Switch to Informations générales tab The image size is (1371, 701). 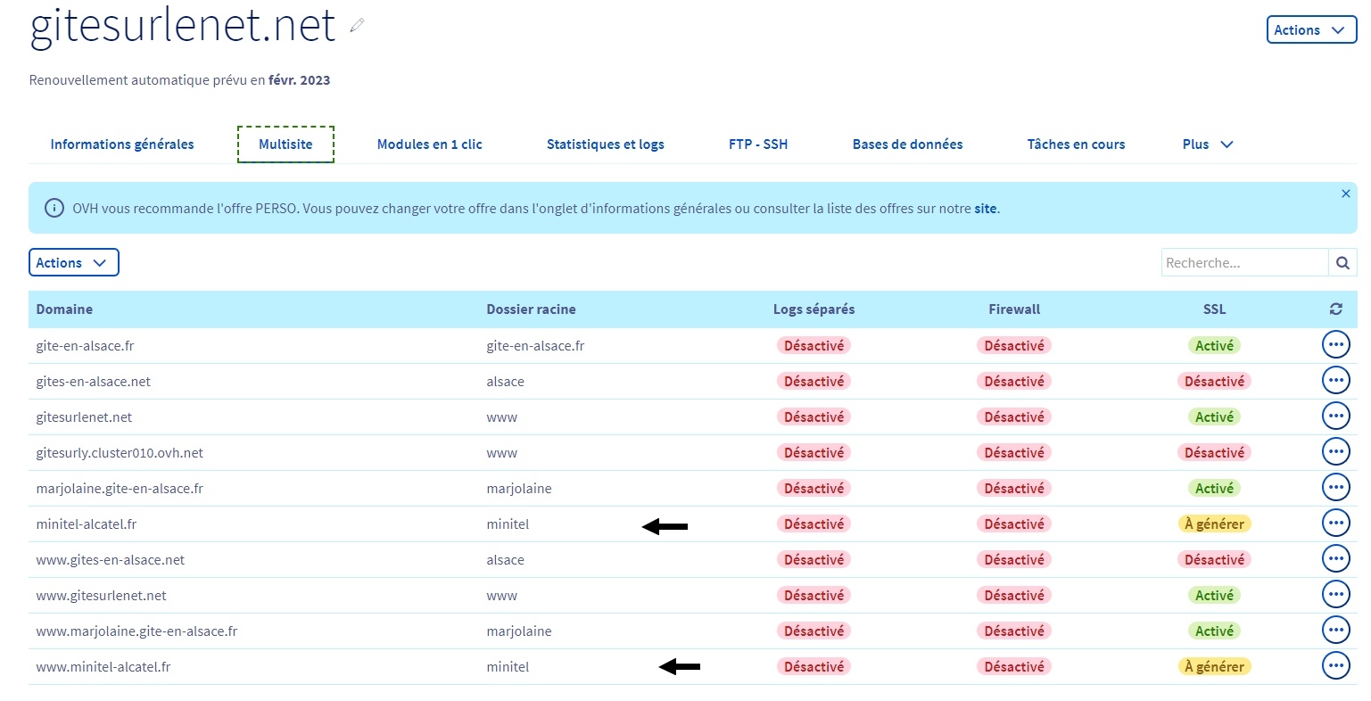point(122,144)
